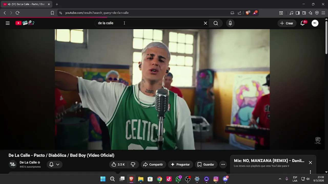Open Brave Wallet

point(304,13)
